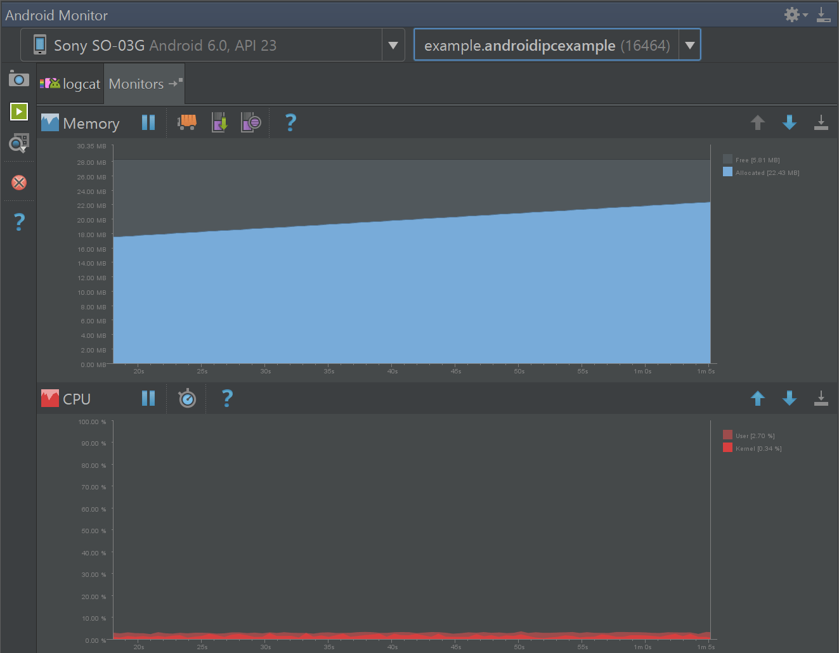Open help for the Memory monitor
The image size is (839, 653).
pos(290,122)
